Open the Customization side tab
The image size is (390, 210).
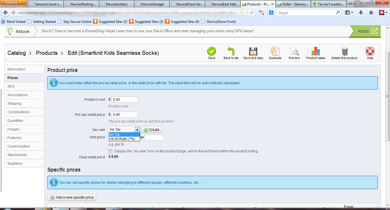(x=24, y=146)
